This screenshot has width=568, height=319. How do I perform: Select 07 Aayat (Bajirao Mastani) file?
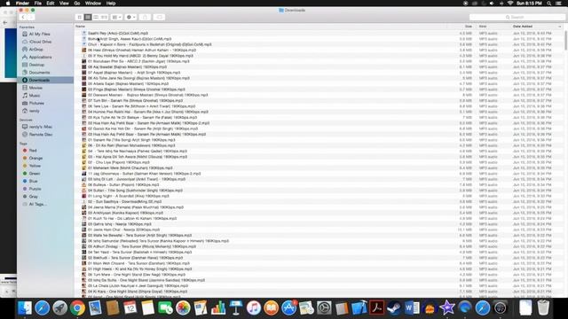coord(134,73)
